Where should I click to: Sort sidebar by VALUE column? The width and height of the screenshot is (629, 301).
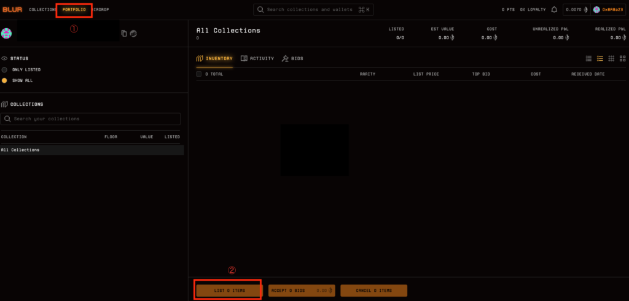tap(146, 137)
